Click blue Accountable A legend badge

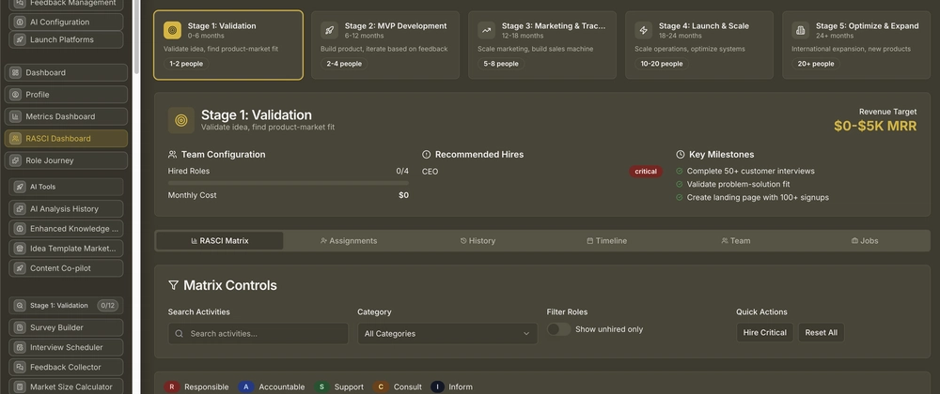[x=245, y=387]
